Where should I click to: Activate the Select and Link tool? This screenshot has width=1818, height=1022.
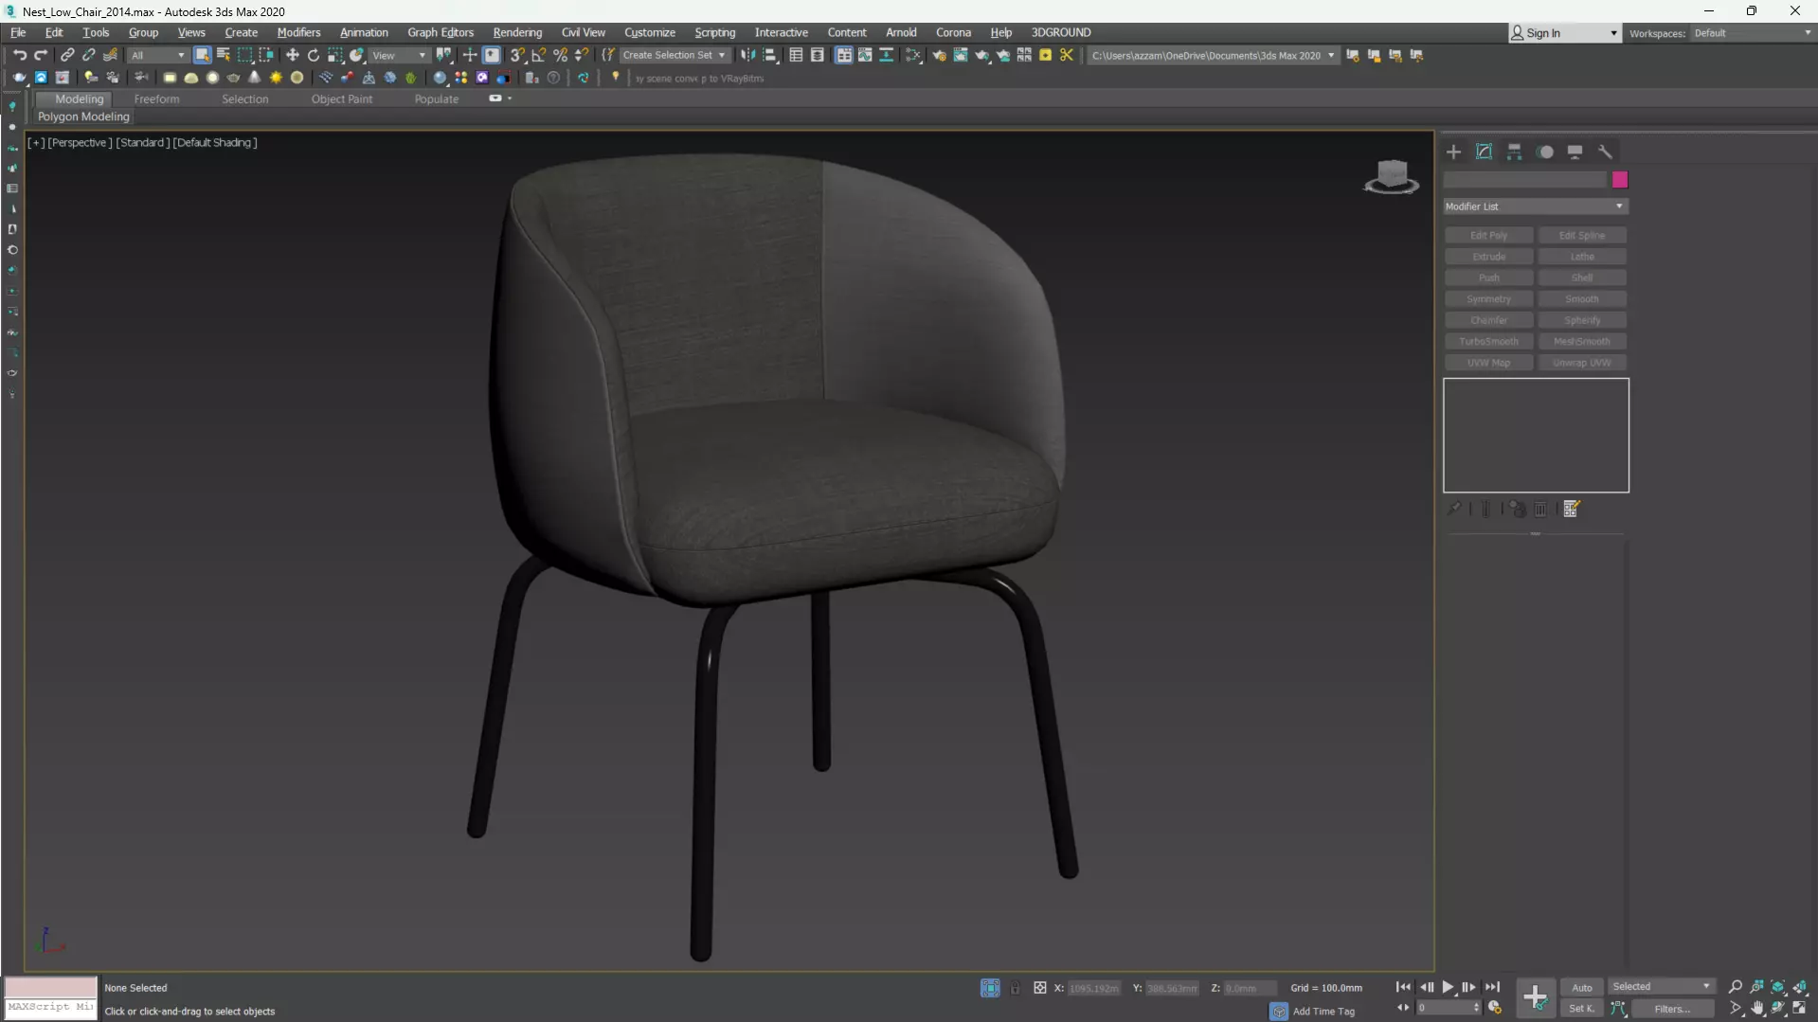pos(67,55)
